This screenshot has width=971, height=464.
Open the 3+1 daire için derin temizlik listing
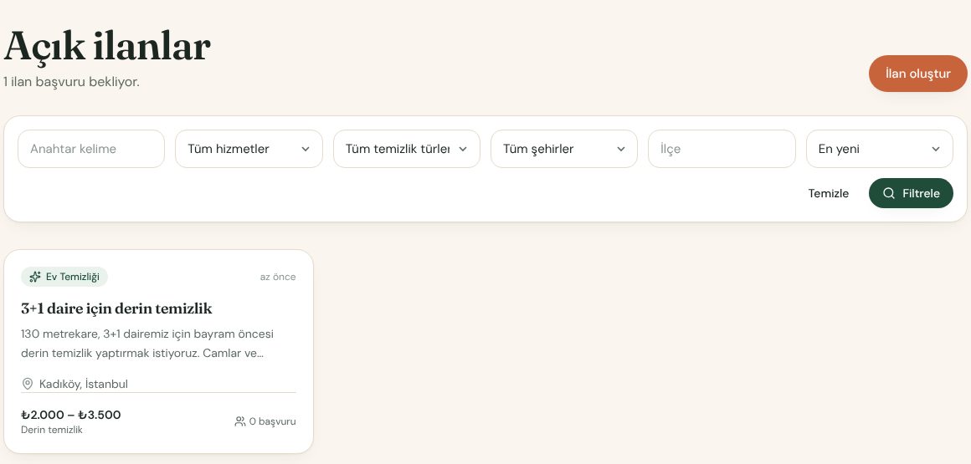(x=116, y=308)
